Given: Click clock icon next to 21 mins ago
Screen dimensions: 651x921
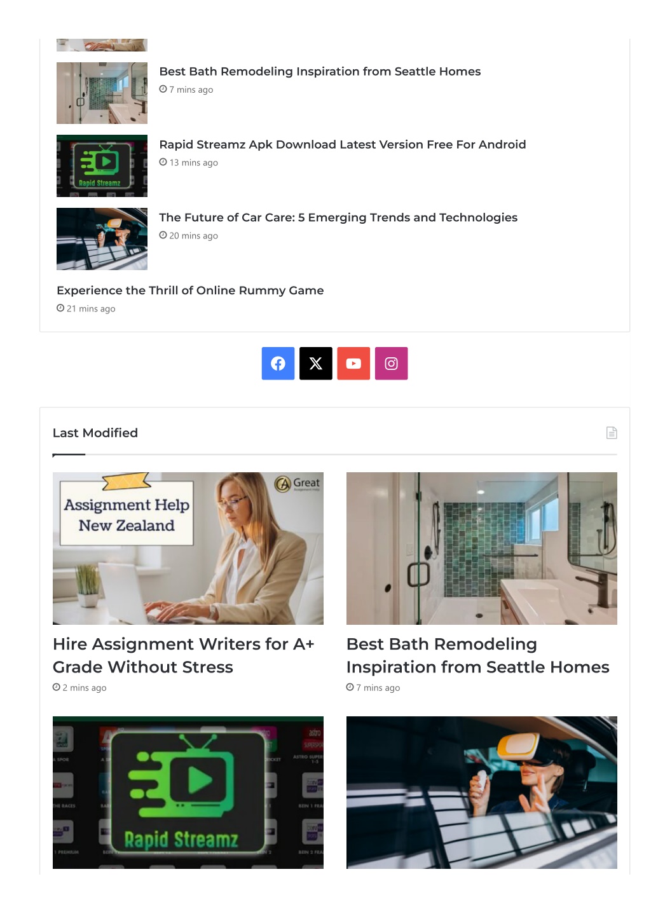Looking at the screenshot, I should 60,308.
